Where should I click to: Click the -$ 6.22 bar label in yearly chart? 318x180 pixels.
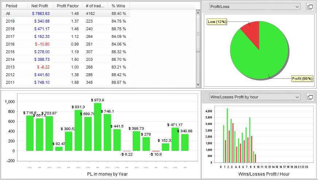[127, 154]
